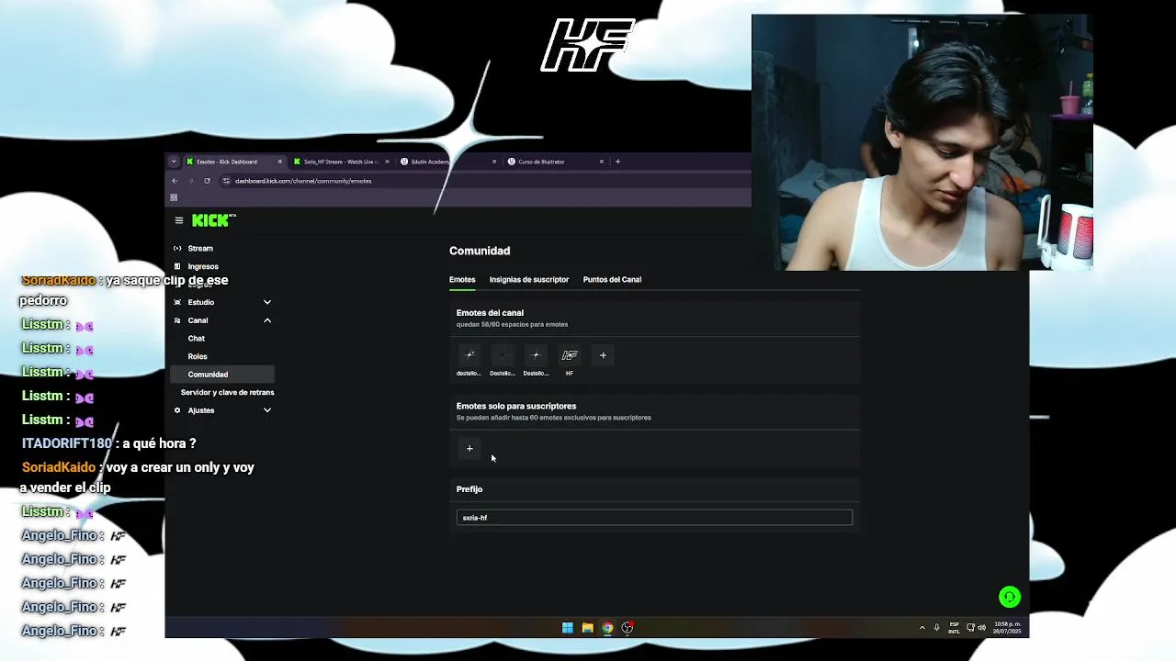Click the ESP INTL language indicator
This screenshot has height=661, width=1176.
click(954, 628)
